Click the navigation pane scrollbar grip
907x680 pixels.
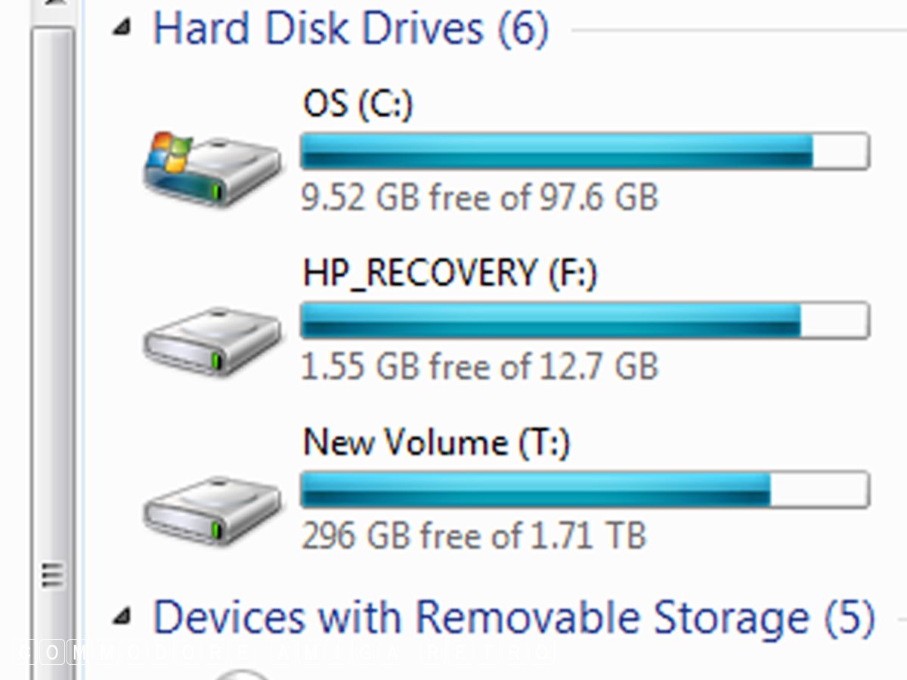click(x=51, y=576)
